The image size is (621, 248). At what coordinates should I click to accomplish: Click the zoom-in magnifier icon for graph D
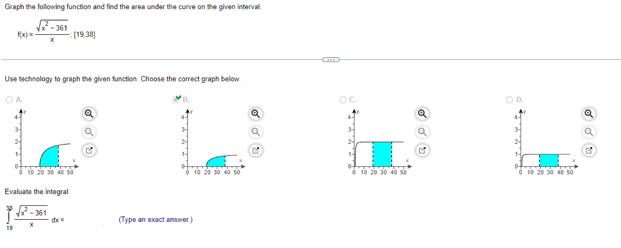click(x=588, y=114)
